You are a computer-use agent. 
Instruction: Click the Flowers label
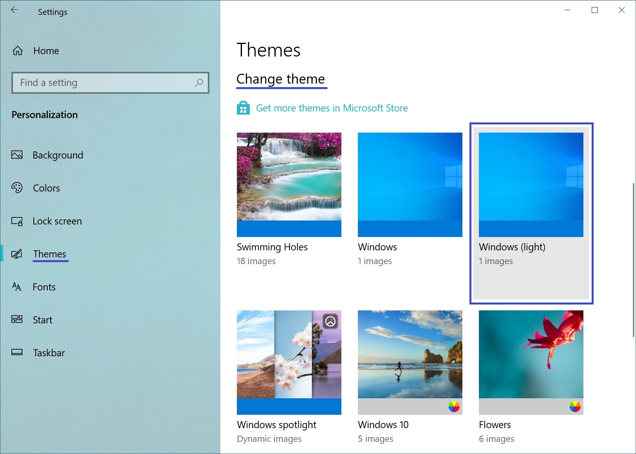click(495, 425)
